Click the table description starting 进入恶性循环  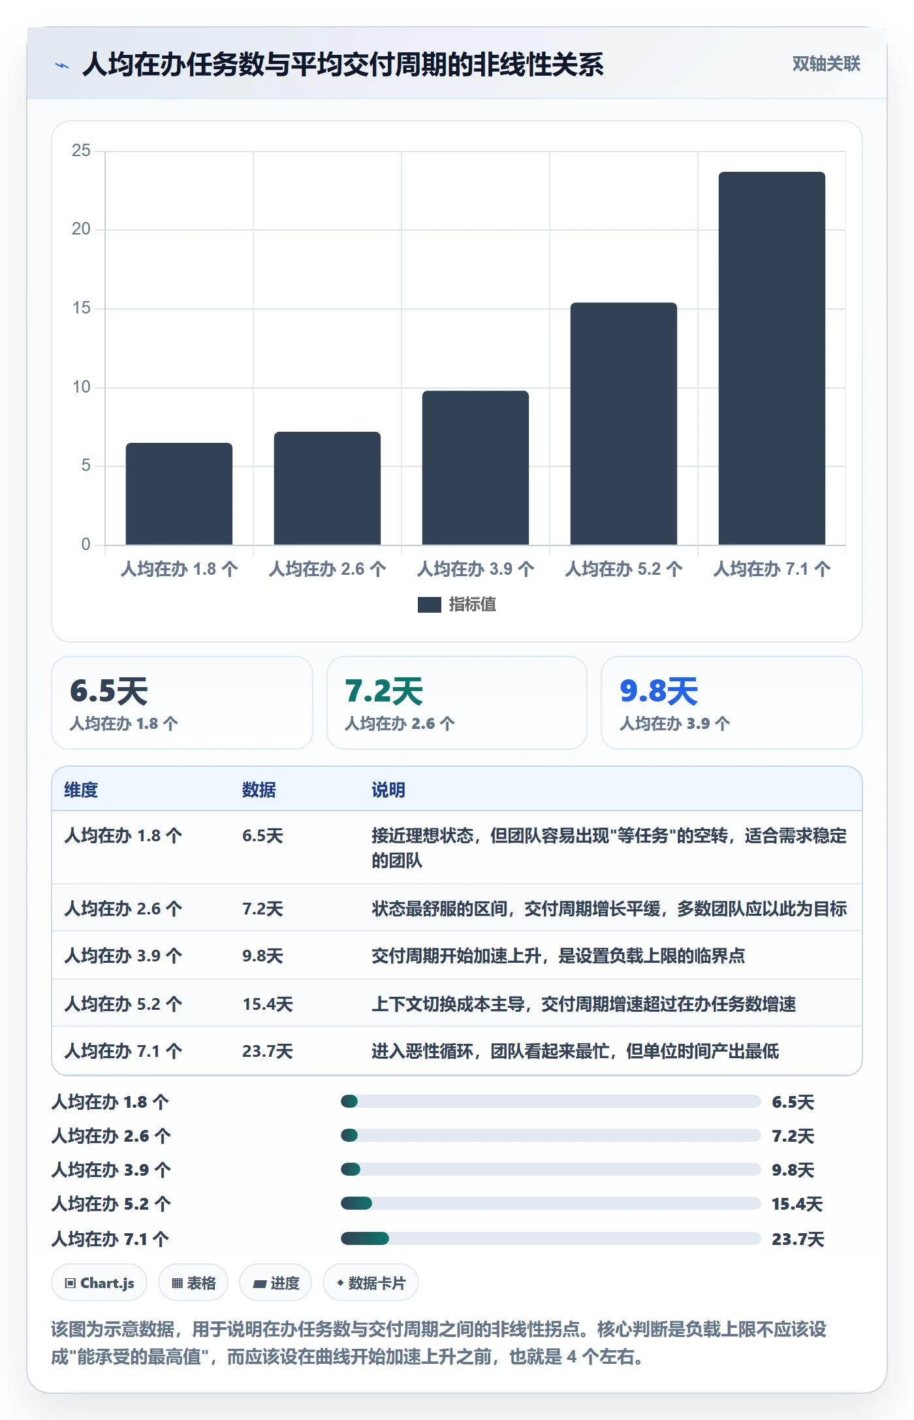[x=575, y=1051]
